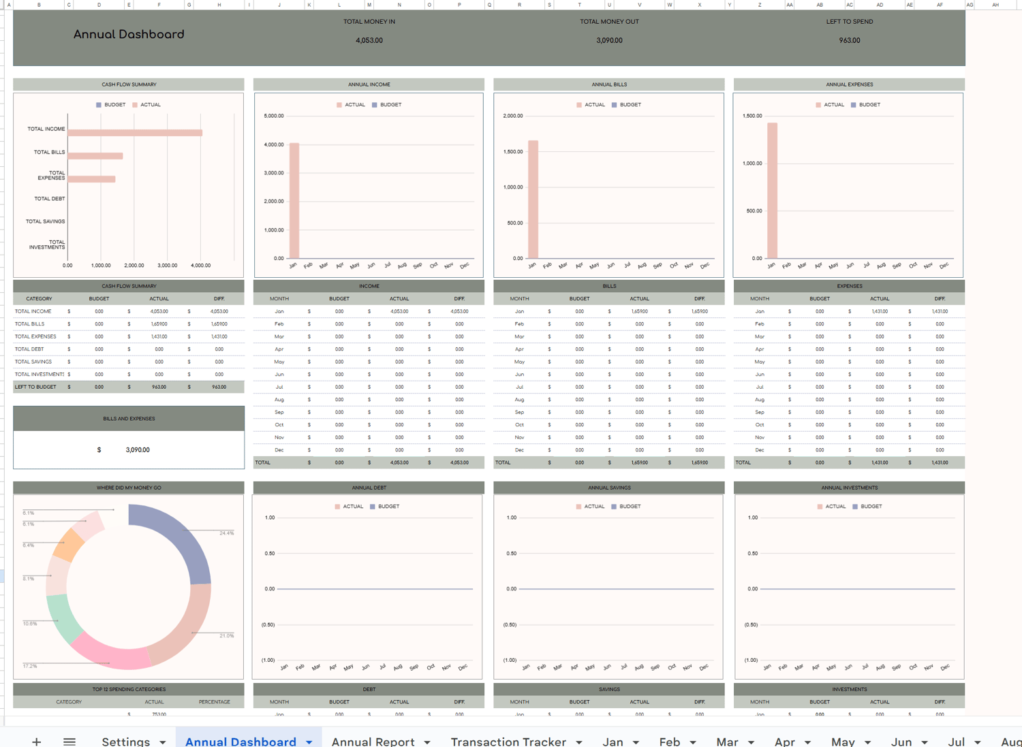The image size is (1022, 747).
Task: Select the Jan bar in Annual Expenses chart
Action: click(x=773, y=191)
